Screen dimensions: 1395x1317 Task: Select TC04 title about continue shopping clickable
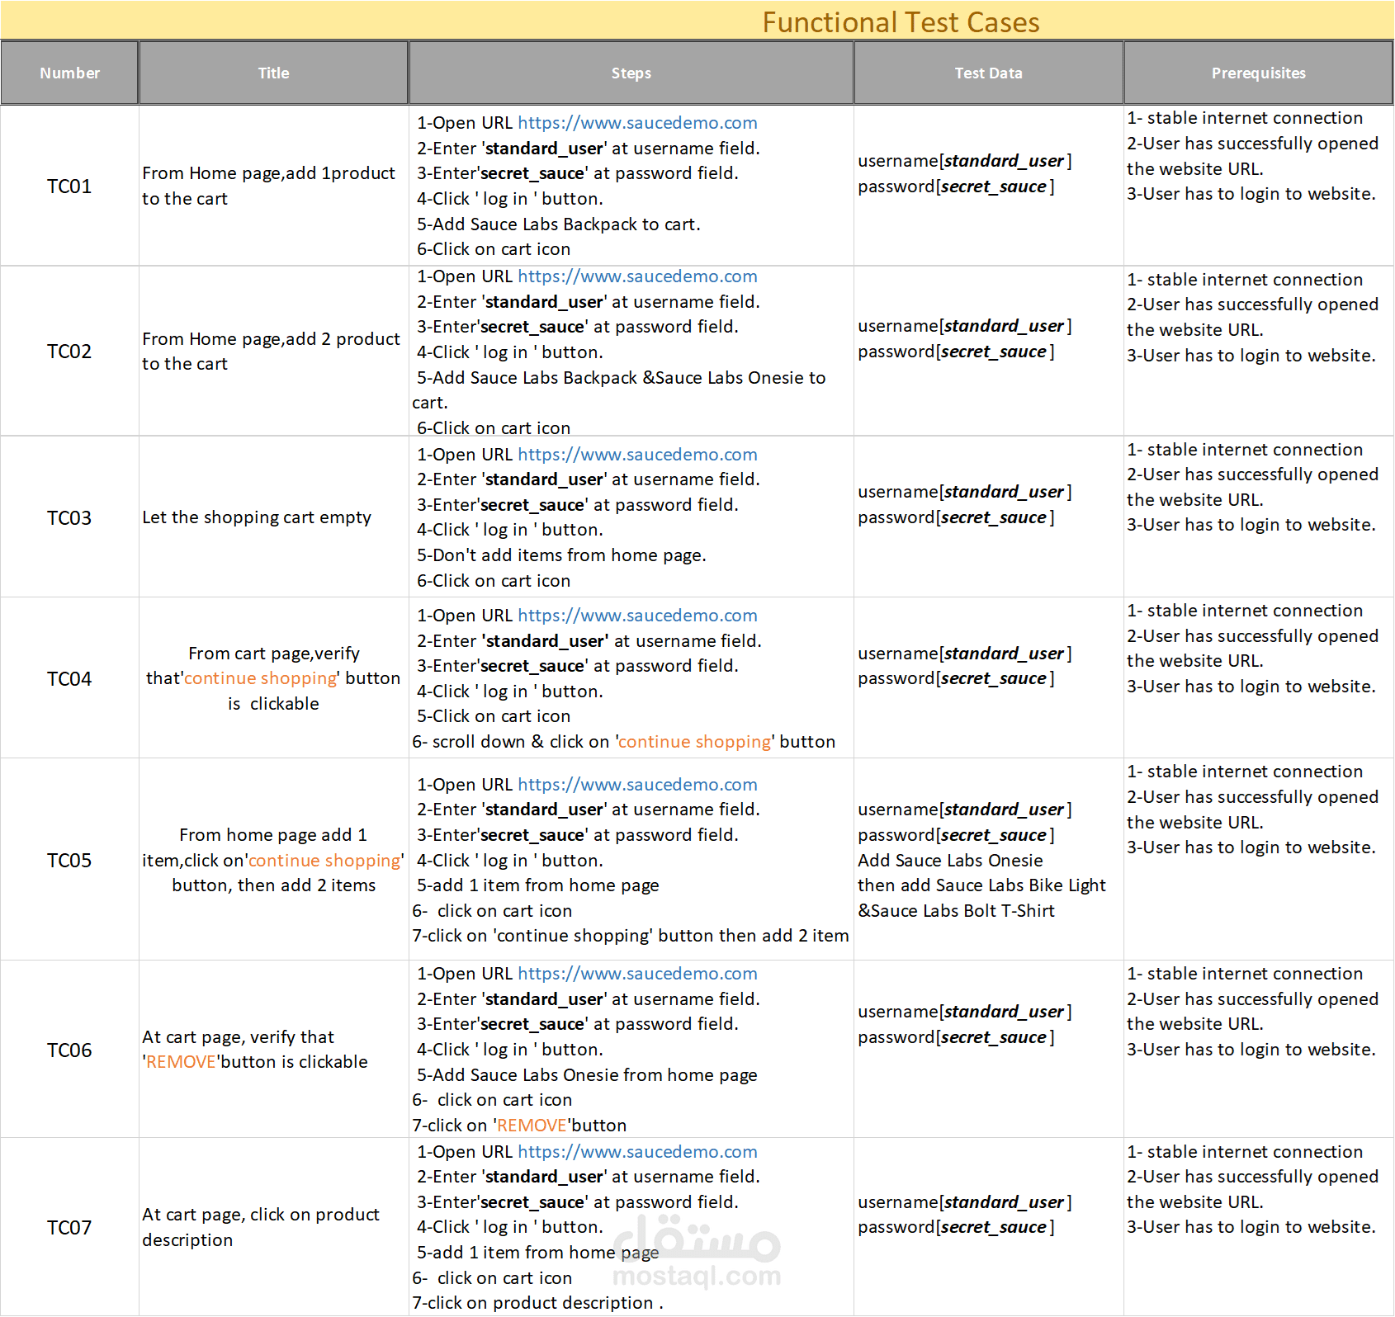273,678
